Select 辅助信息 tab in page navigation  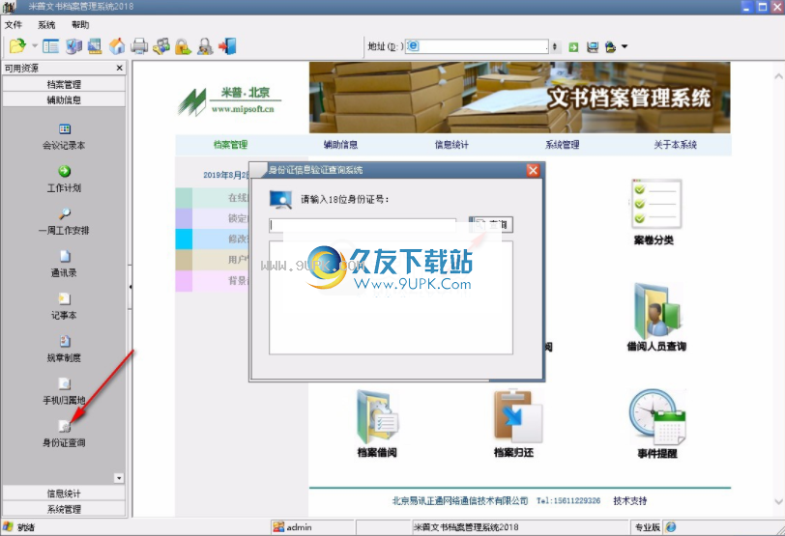click(340, 145)
